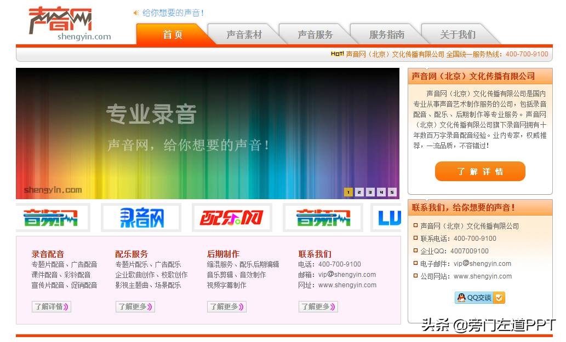The width and height of the screenshot is (566, 342).
Task: Click 邮箱 vip@shengyin.com in the bottom panel
Action: pyautogui.click(x=337, y=275)
